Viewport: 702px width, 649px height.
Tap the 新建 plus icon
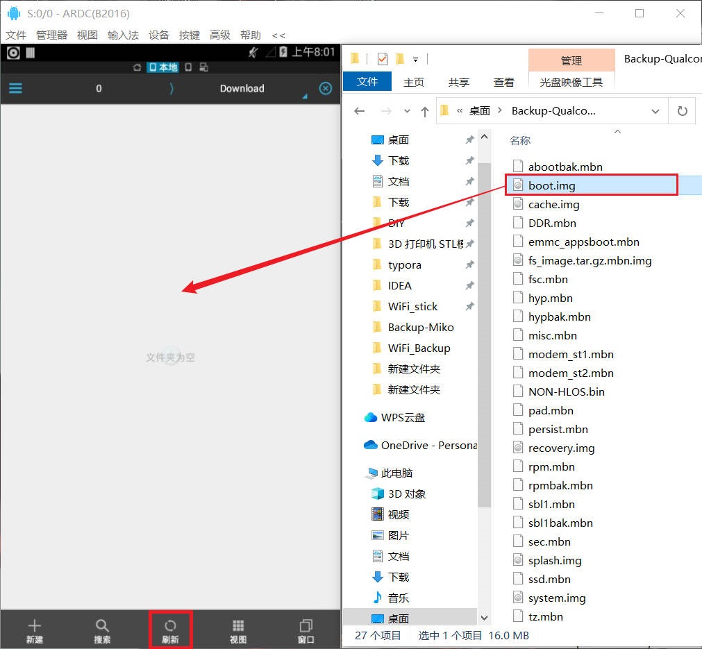(x=35, y=630)
